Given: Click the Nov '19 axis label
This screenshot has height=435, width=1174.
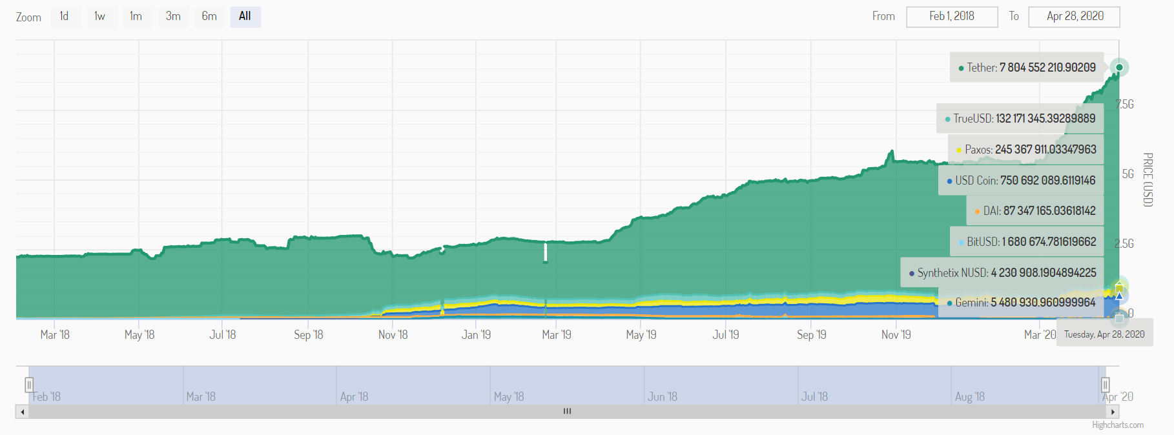Looking at the screenshot, I should pos(896,335).
